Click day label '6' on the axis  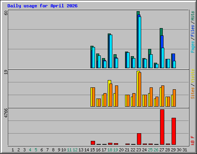(x=42, y=150)
